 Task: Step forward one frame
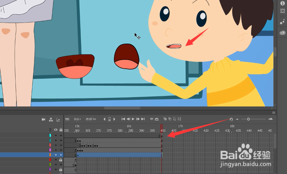138,119
